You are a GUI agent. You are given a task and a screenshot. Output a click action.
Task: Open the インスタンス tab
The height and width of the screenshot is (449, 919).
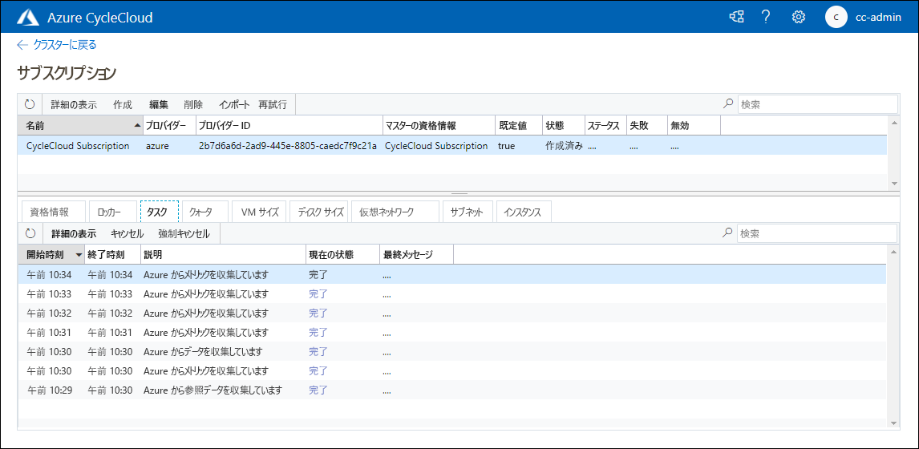coord(524,212)
